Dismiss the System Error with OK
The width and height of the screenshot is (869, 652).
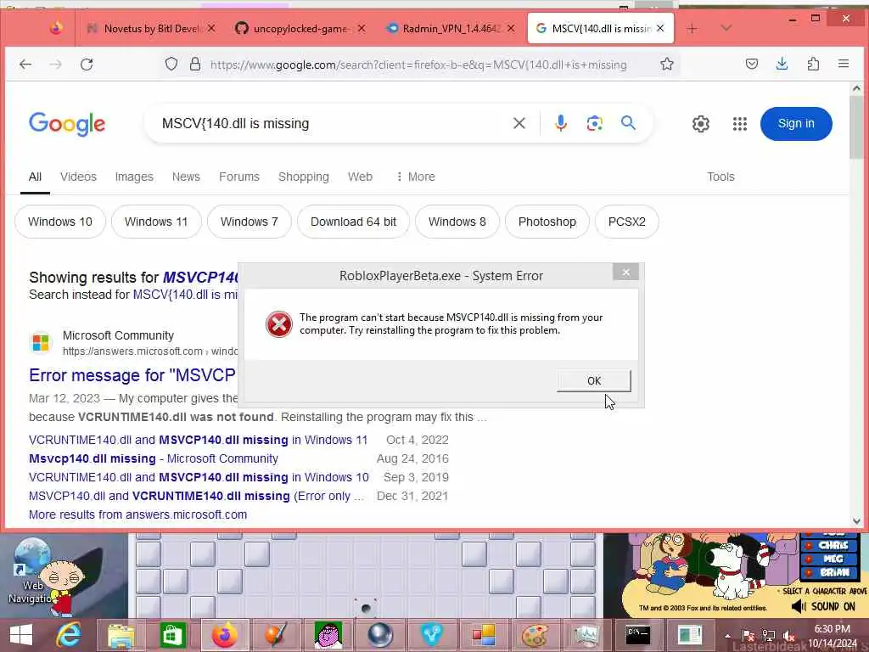pyautogui.click(x=593, y=381)
